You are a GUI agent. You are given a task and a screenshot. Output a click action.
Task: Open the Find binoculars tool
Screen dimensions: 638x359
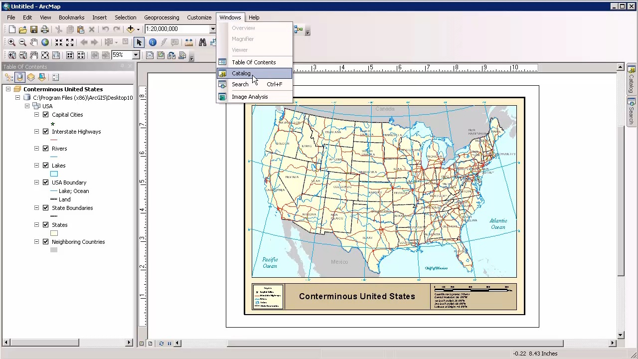coord(202,42)
